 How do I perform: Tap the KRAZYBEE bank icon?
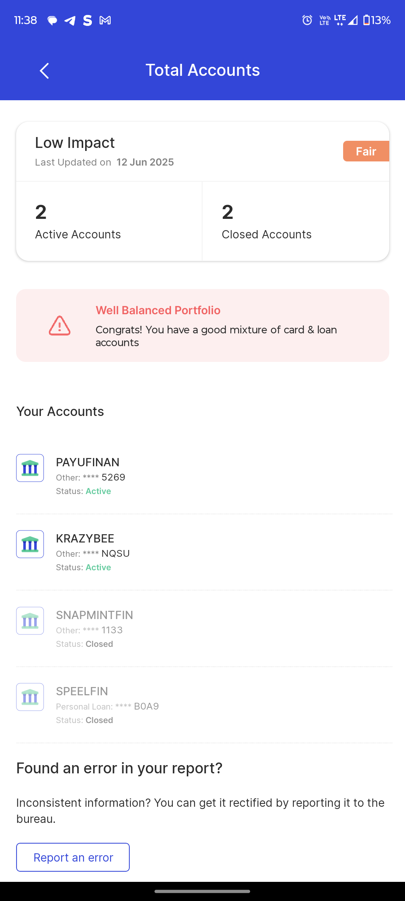30,544
